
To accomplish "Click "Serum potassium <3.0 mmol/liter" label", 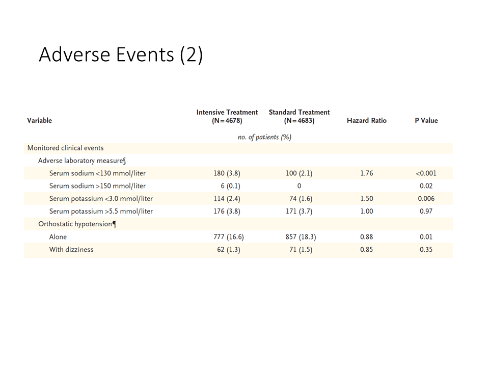I will click(x=101, y=198).
